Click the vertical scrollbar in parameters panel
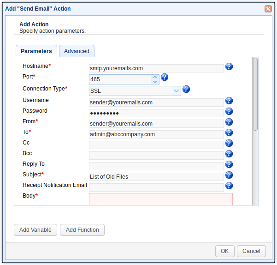The width and height of the screenshot is (277, 265). point(255,95)
